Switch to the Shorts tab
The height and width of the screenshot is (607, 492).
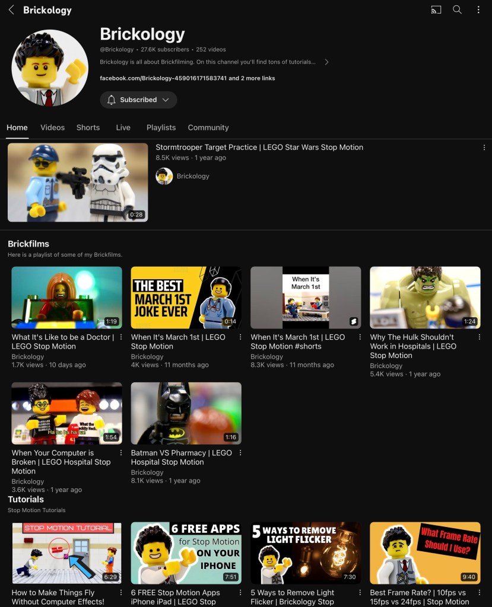coord(88,127)
